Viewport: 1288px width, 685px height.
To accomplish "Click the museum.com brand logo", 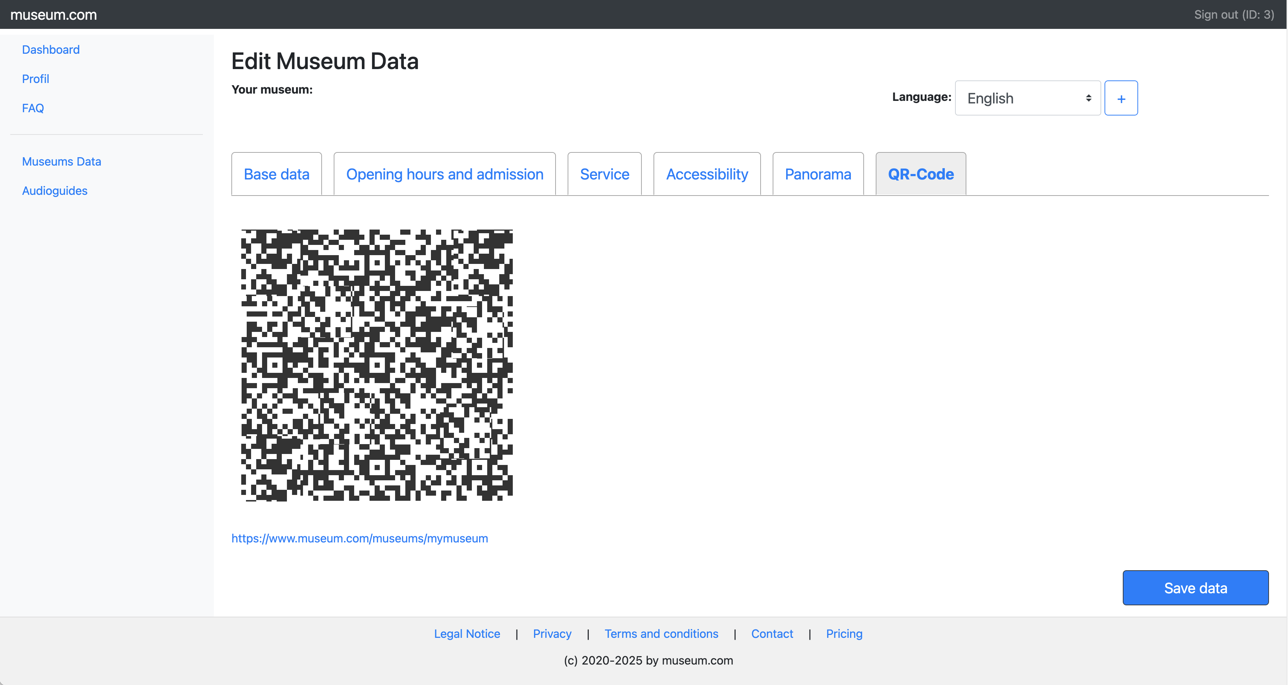I will click(x=53, y=15).
